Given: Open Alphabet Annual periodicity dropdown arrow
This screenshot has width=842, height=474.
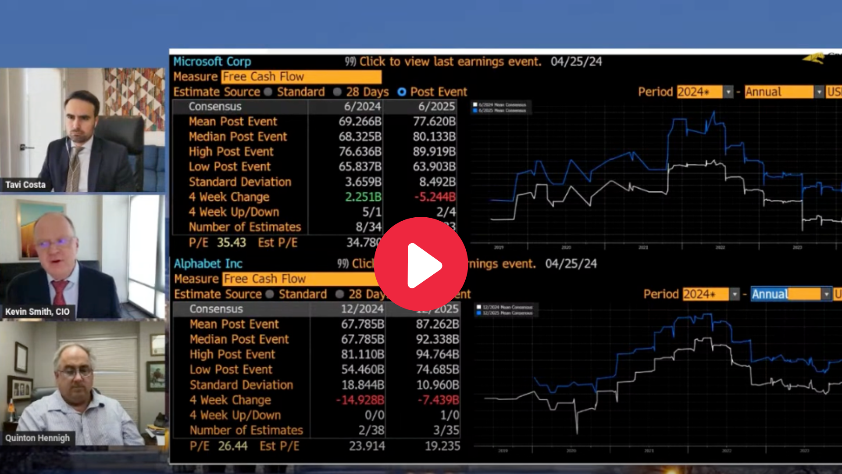Looking at the screenshot, I should point(826,294).
